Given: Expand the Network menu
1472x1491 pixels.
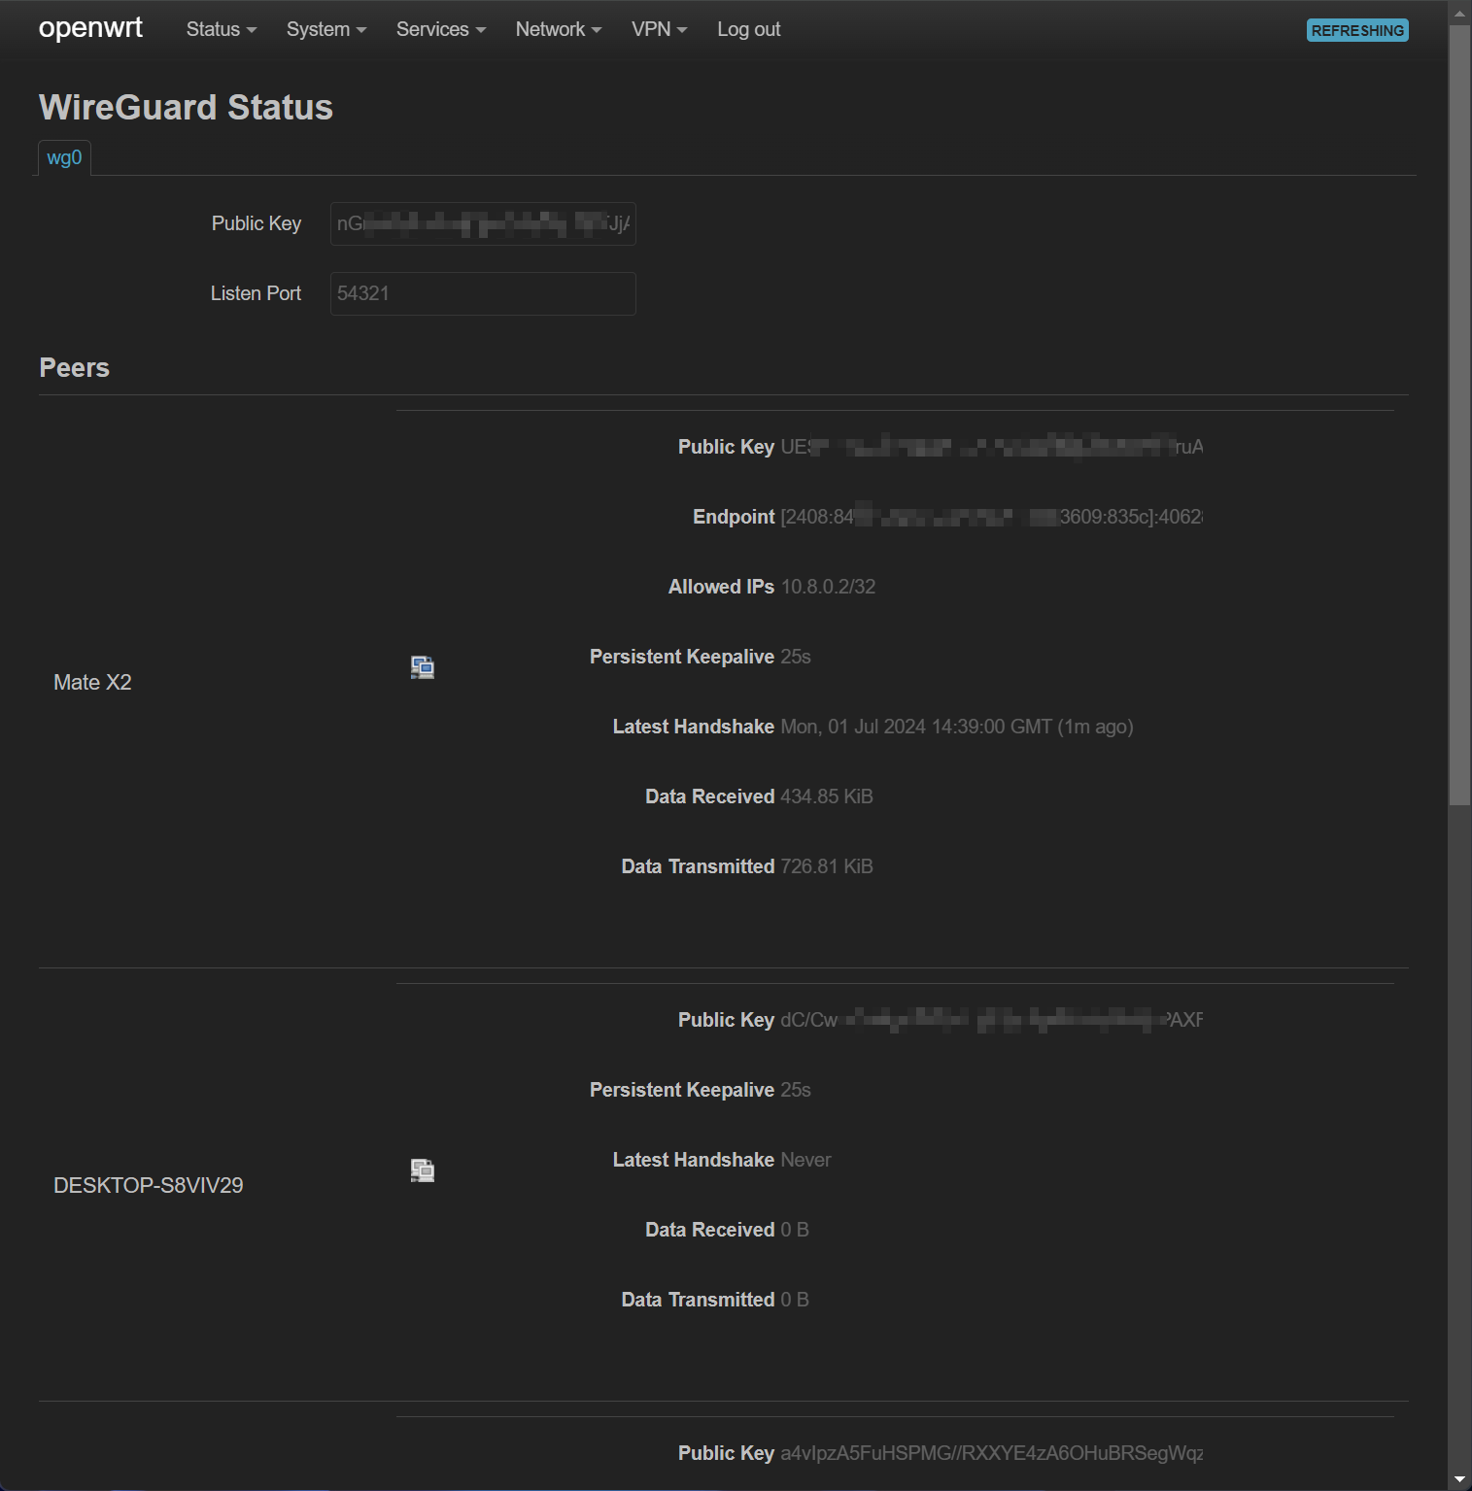Looking at the screenshot, I should [x=559, y=29].
